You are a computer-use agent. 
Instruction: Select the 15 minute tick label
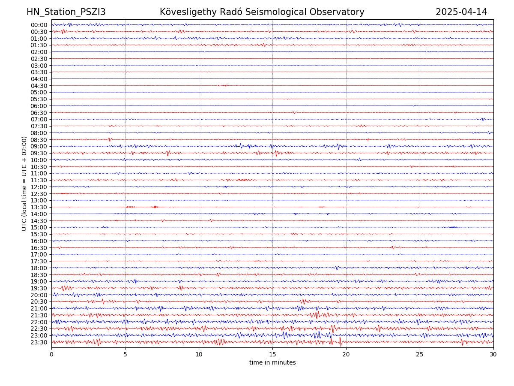(272, 355)
